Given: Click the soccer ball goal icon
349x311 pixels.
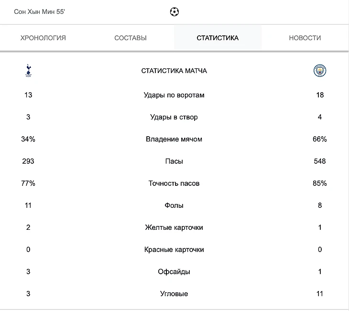Looking at the screenshot, I should (174, 12).
